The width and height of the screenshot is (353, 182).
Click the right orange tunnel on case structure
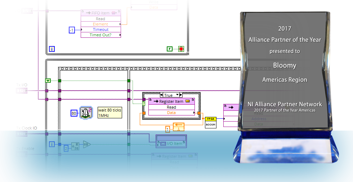pyautogui.click(x=199, y=113)
